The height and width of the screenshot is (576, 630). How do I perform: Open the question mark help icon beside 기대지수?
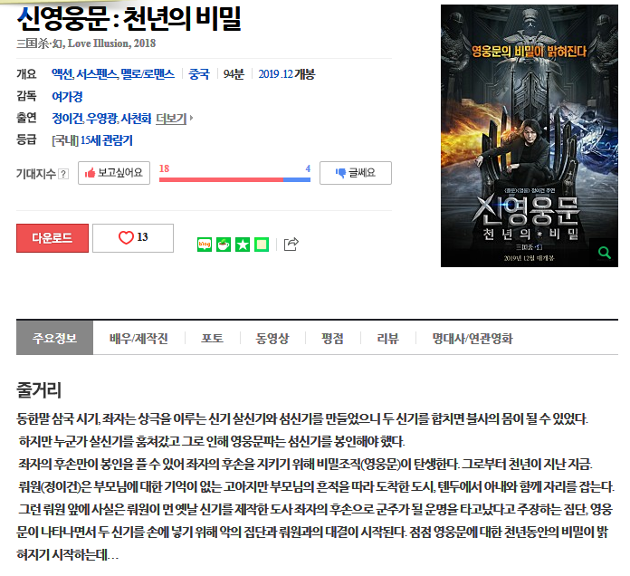click(x=63, y=174)
